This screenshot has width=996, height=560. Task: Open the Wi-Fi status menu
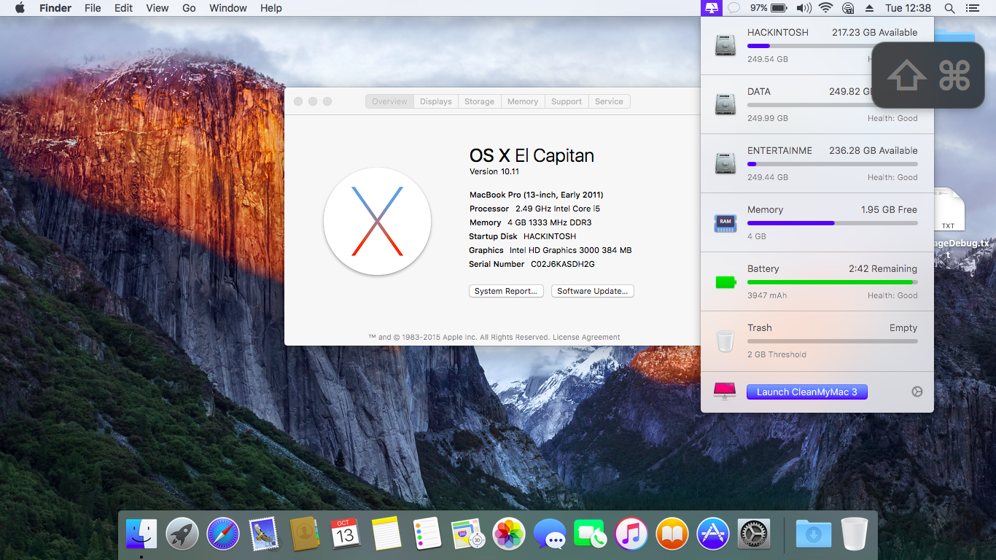(825, 8)
